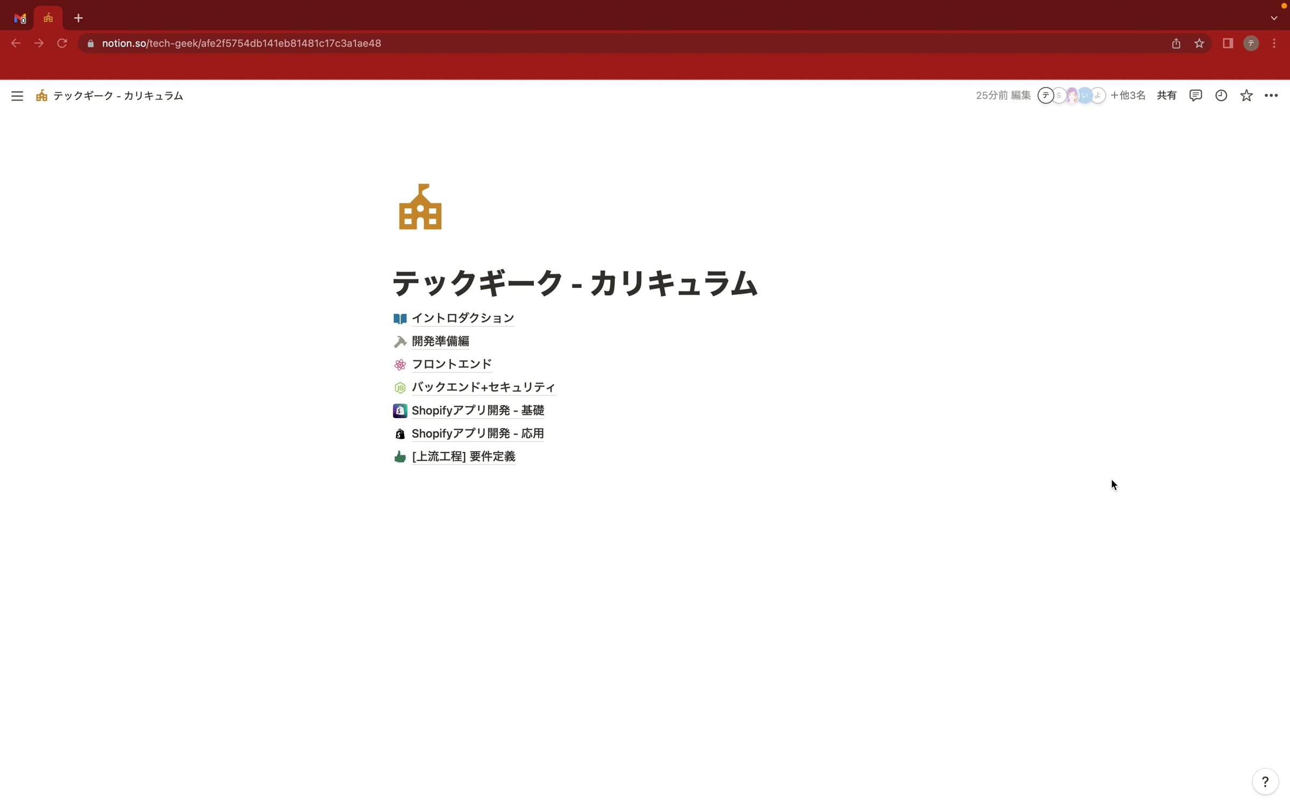Open the Chrome three-dot menu
The image size is (1290, 806).
tap(1274, 44)
